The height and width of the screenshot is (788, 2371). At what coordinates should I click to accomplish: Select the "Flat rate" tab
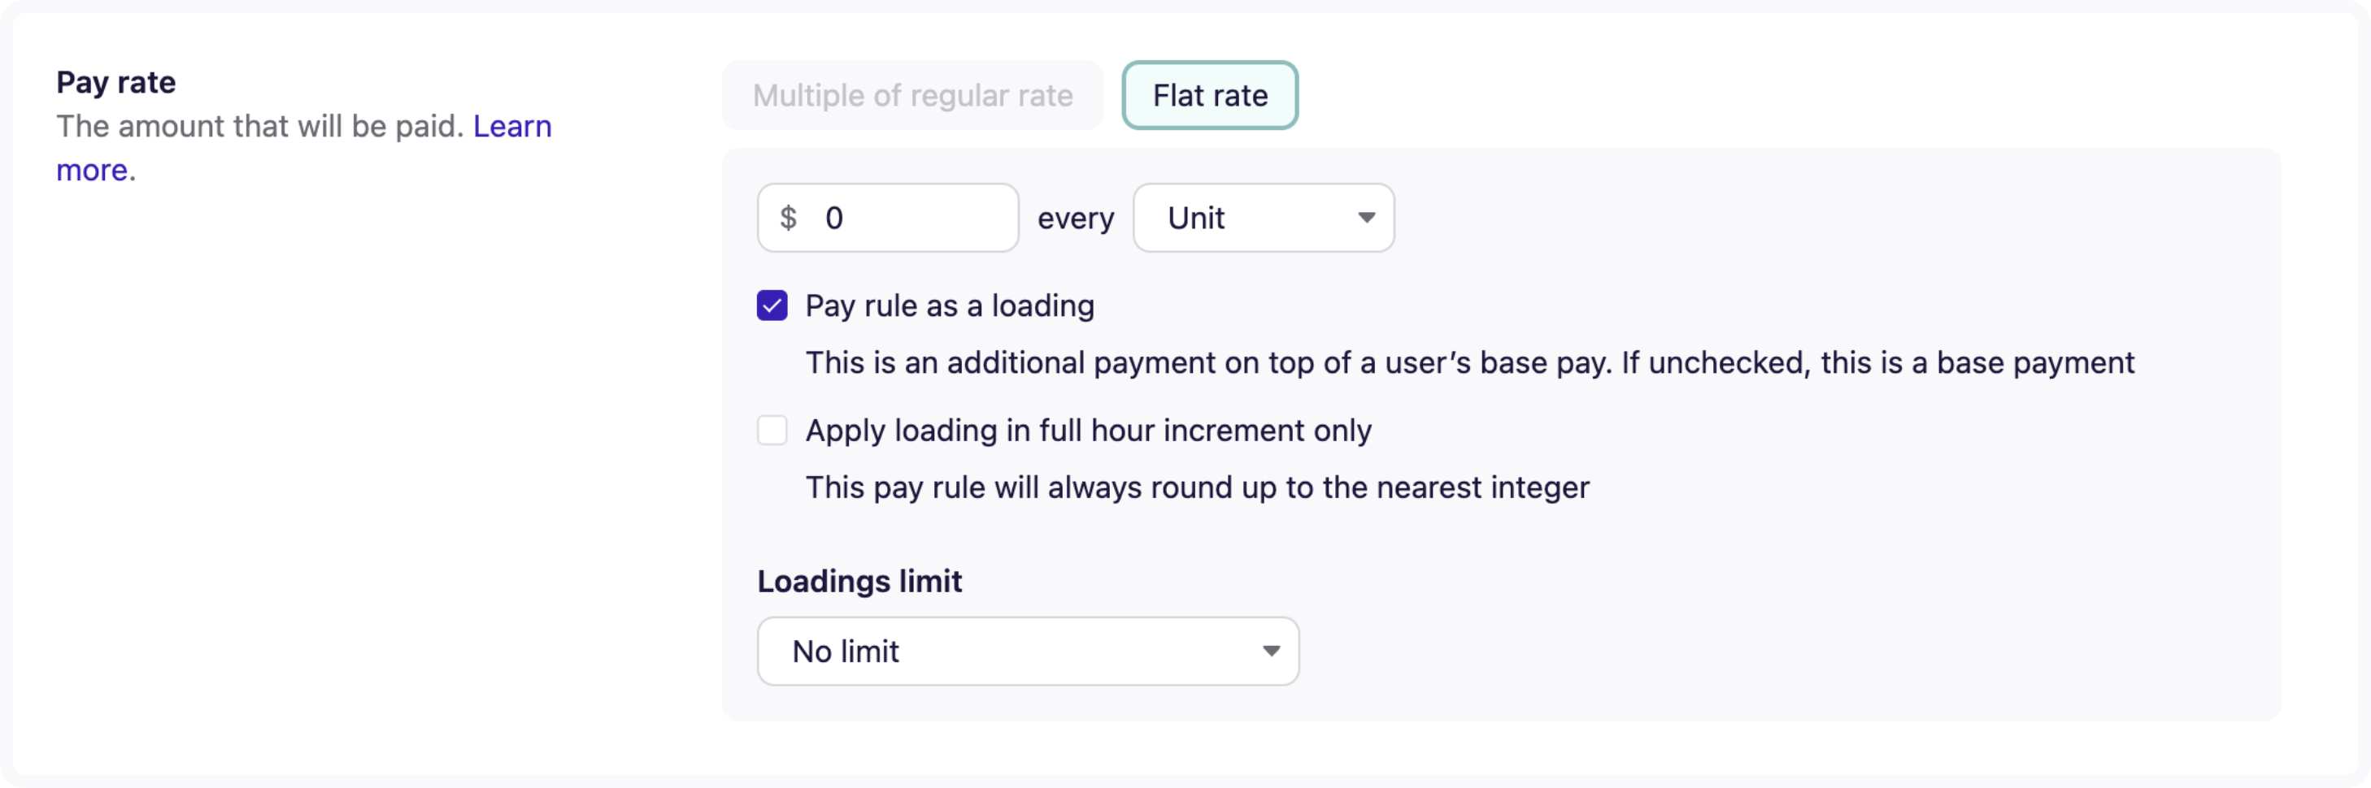pyautogui.click(x=1209, y=96)
